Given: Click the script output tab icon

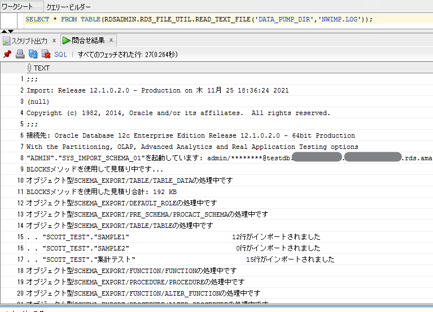Looking at the screenshot, I should [7, 41].
